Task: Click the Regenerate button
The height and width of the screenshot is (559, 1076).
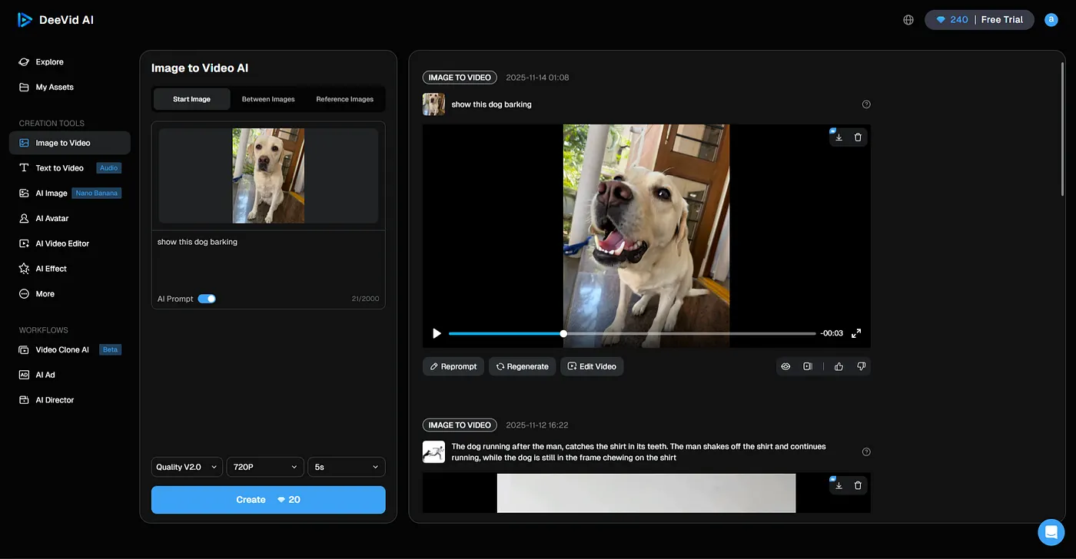Action: 522,367
